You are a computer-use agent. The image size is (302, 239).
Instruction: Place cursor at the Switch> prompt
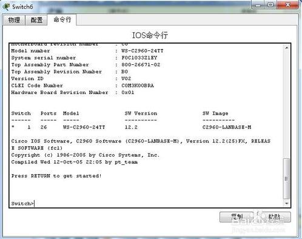23,203
